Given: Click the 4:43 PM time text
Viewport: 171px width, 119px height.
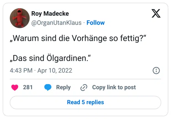Looking at the screenshot, I should (x=21, y=71).
